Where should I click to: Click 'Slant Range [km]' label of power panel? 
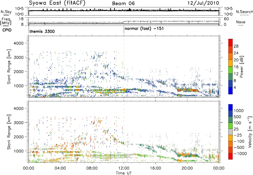(x=9, y=67)
